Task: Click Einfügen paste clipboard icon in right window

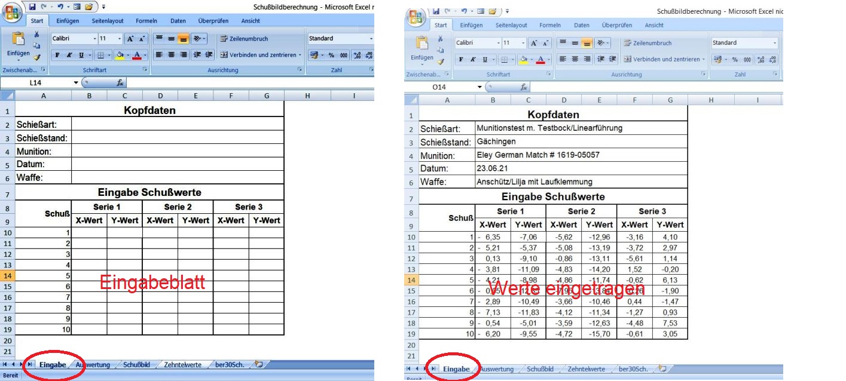Action: click(x=422, y=44)
